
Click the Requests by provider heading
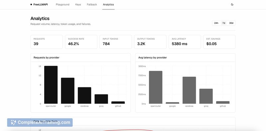tap(47, 58)
